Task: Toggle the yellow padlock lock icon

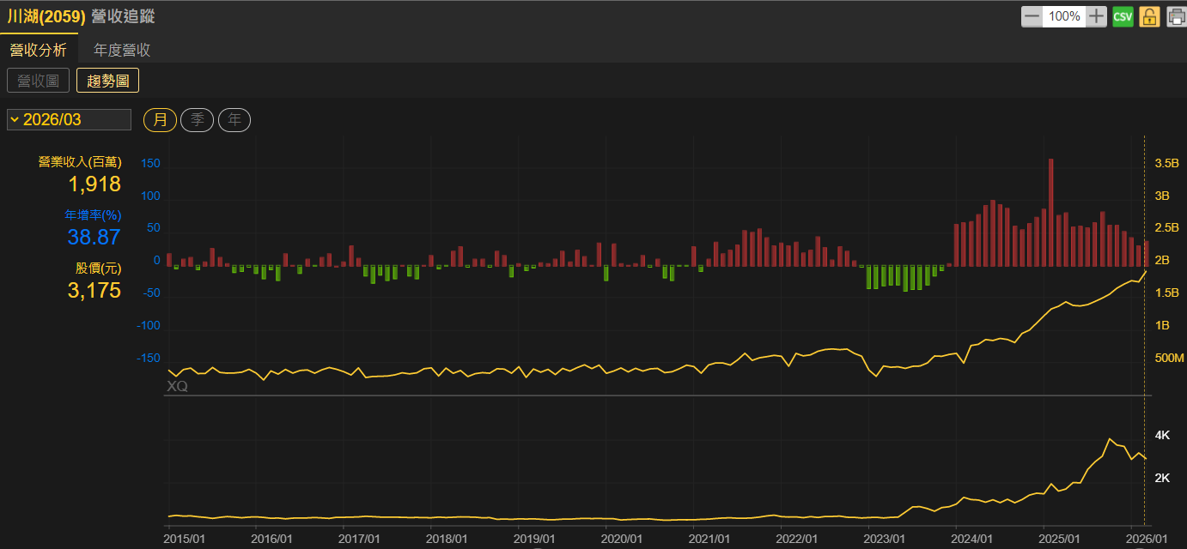Action: [x=1149, y=16]
